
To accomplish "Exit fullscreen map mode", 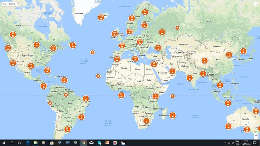I will pos(256,4).
